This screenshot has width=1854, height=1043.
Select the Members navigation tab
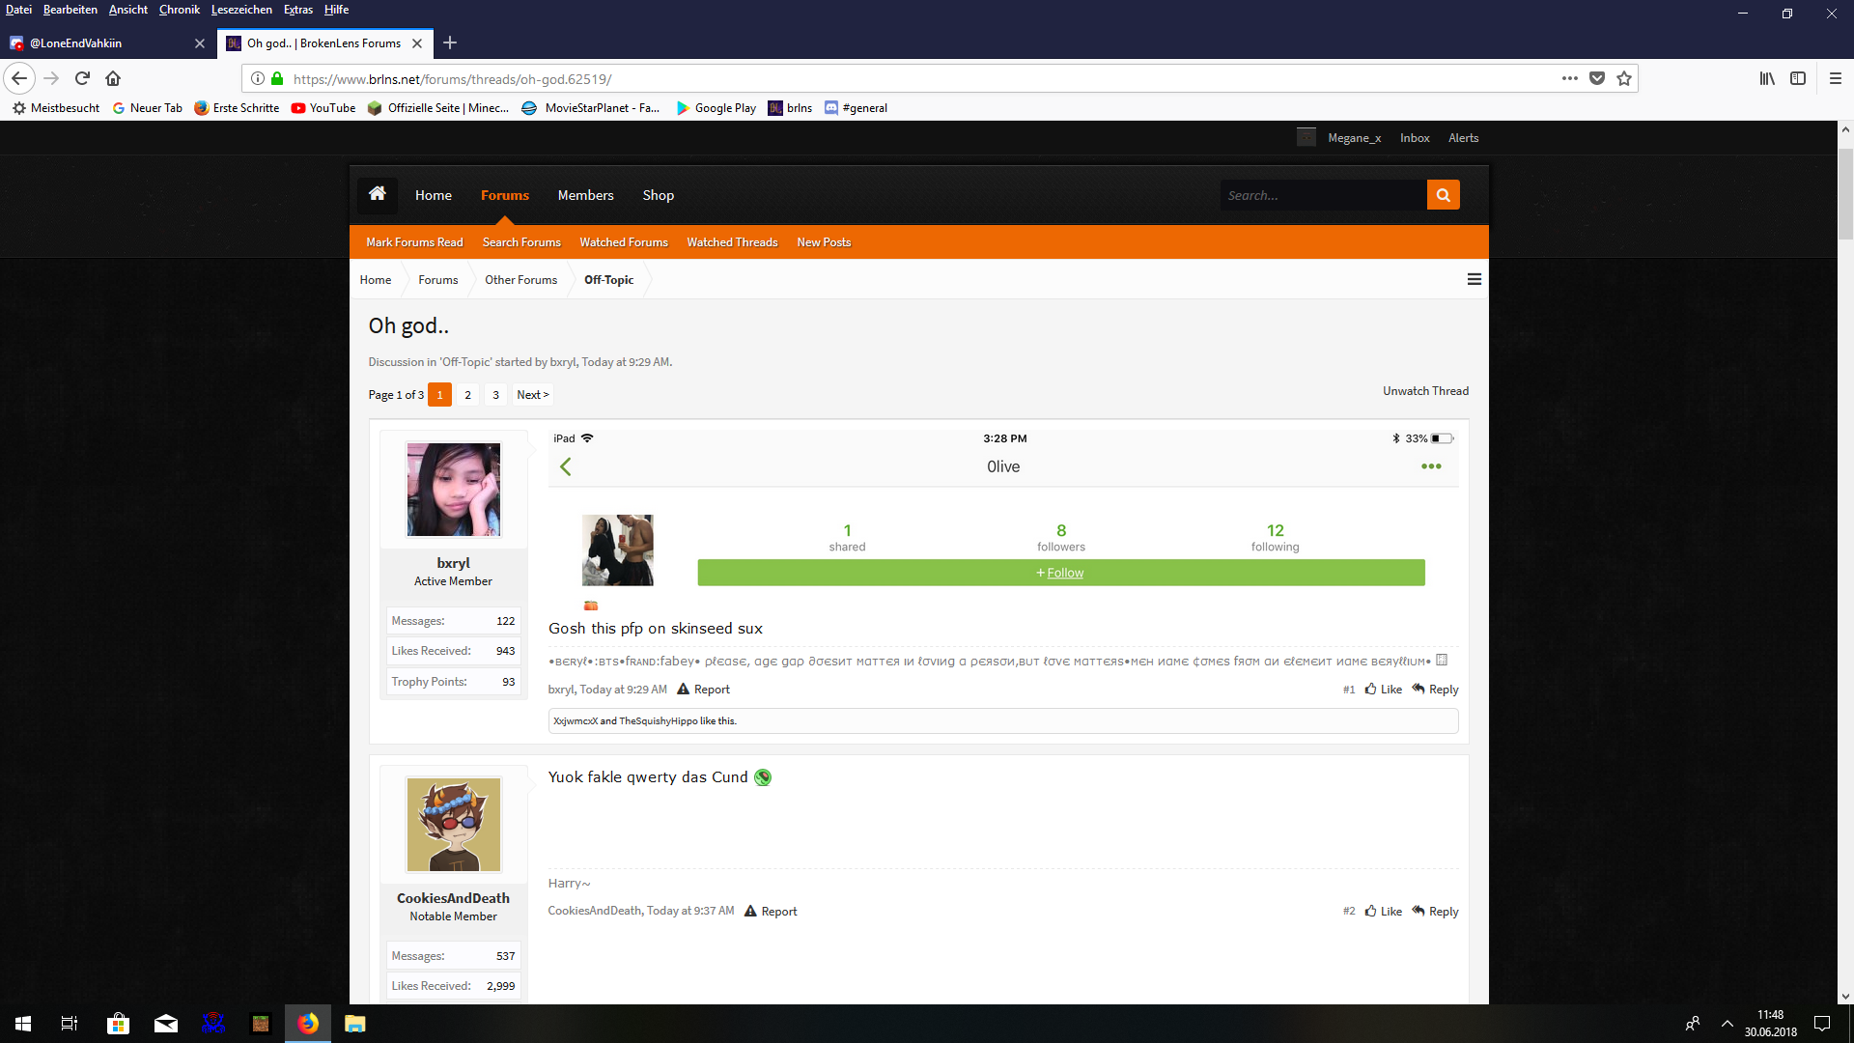tap(585, 195)
